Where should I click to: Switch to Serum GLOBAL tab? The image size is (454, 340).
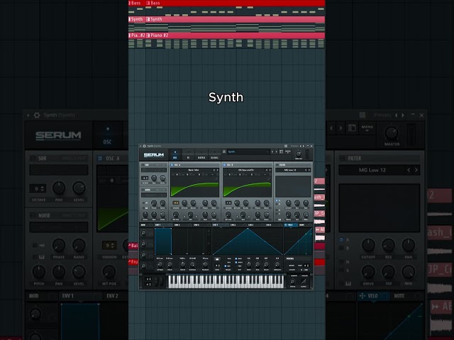[214, 154]
